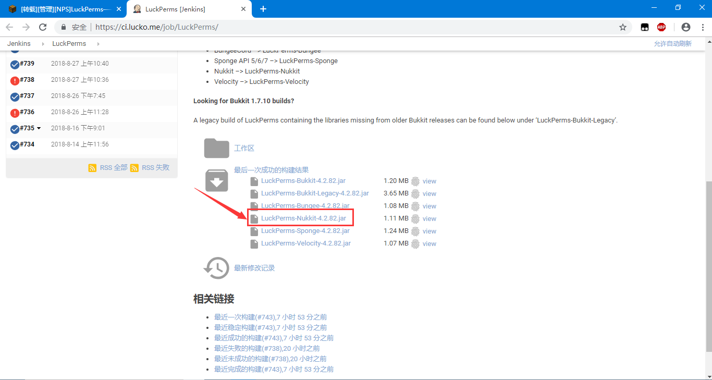The height and width of the screenshot is (380, 712).
Task: Click the 3.65 MB file size text
Action: (x=396, y=193)
